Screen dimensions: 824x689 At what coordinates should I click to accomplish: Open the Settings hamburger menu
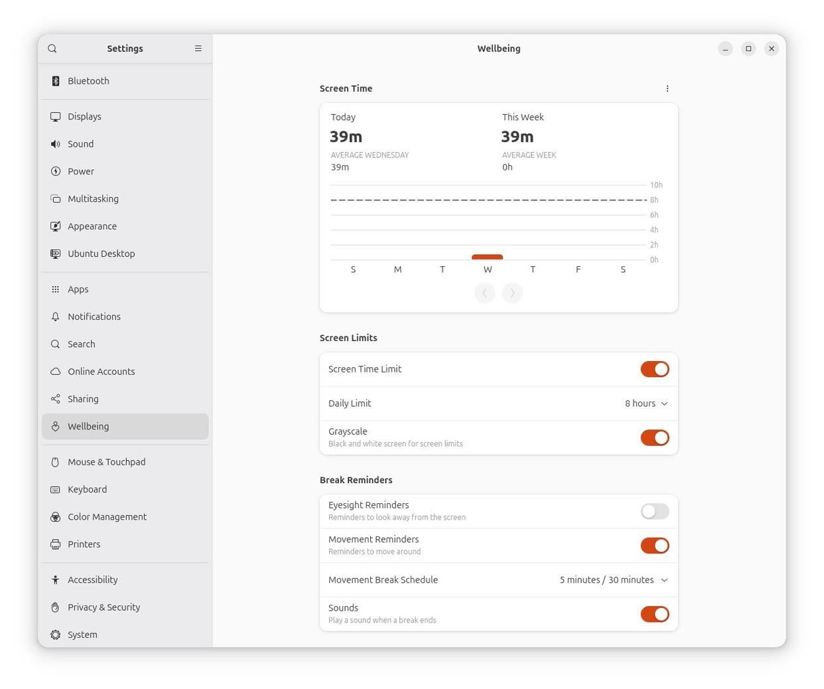click(198, 48)
